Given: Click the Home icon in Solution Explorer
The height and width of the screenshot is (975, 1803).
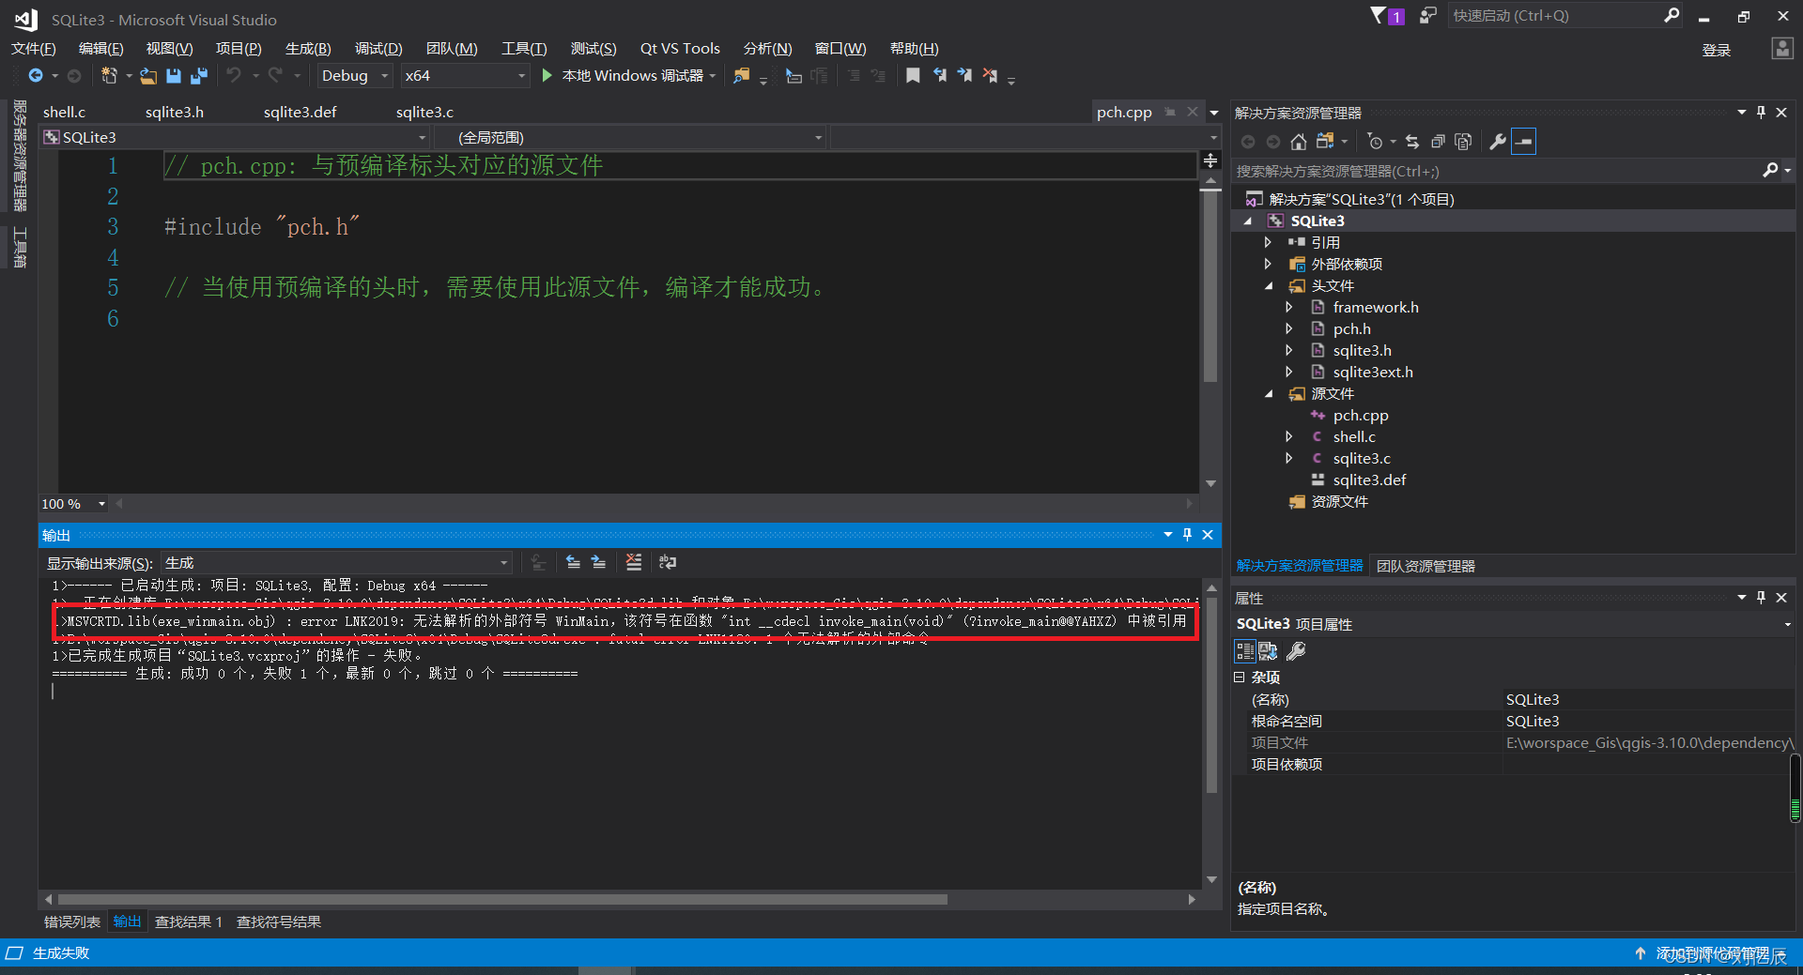Looking at the screenshot, I should (x=1298, y=142).
